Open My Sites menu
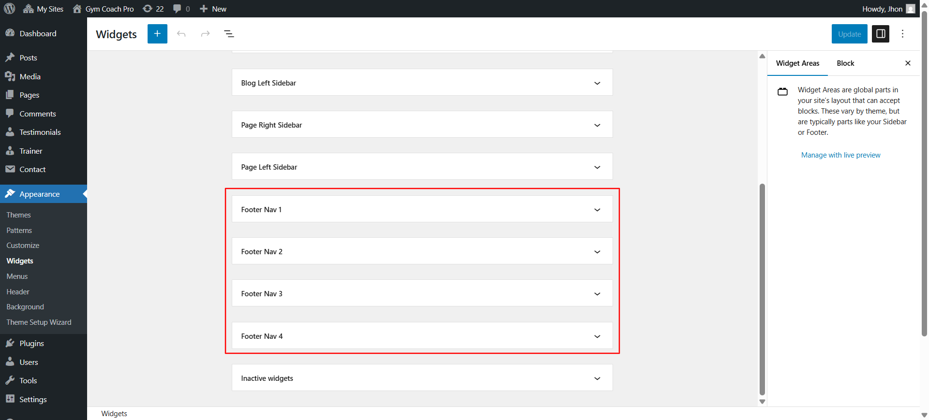Viewport: 929px width, 420px height. click(44, 9)
